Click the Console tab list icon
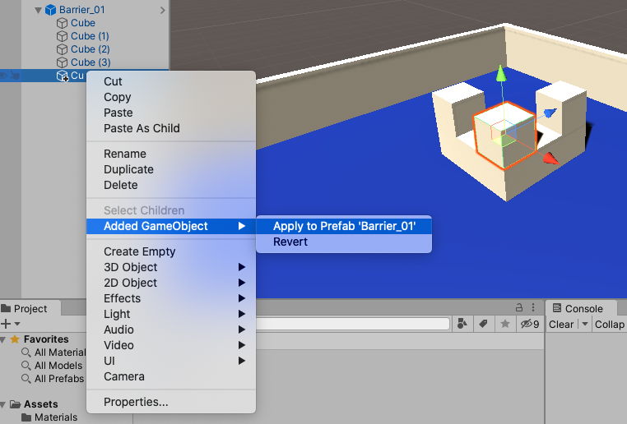The height and width of the screenshot is (424, 627). coord(557,308)
